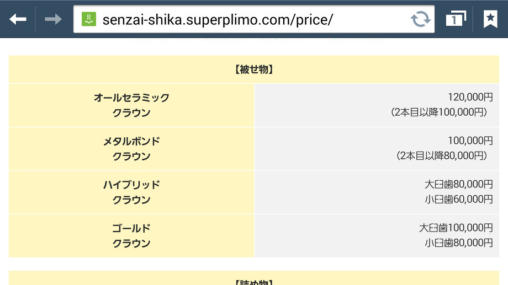The image size is (508, 285).
Task: Select the address bar URL text
Action: (218, 20)
